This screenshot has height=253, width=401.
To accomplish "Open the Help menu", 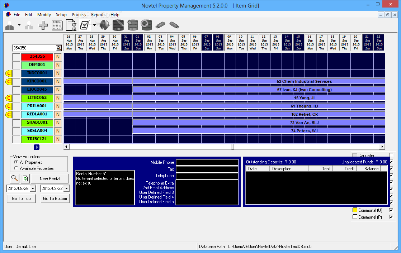I will click(x=115, y=15).
